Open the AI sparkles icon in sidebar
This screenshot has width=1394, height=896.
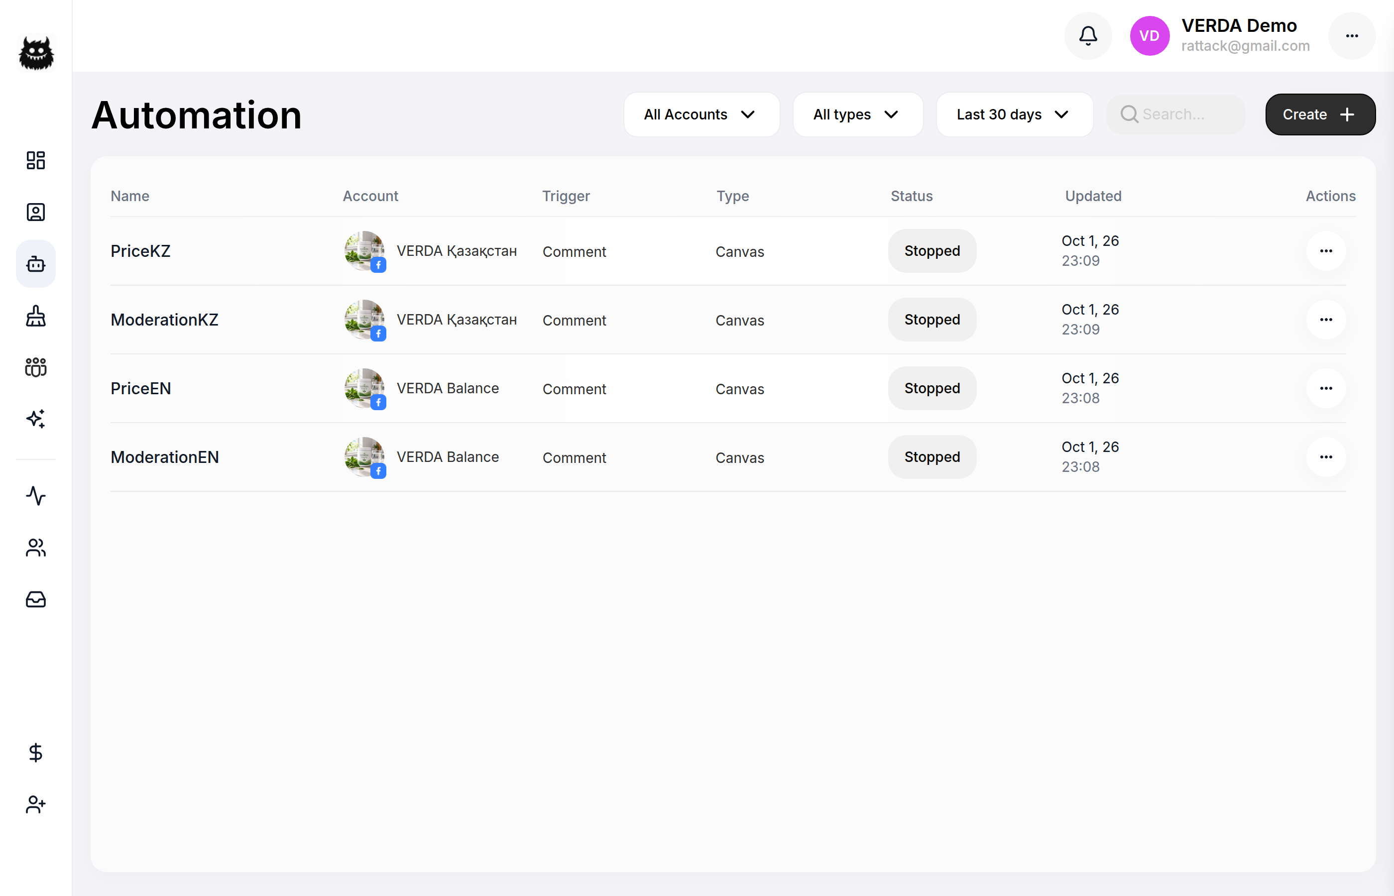point(35,419)
